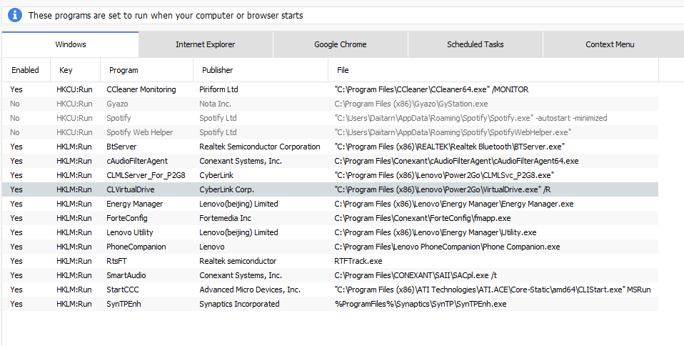The width and height of the screenshot is (684, 346).
Task: Select the StartCCC entry
Action: pyautogui.click(x=331, y=290)
